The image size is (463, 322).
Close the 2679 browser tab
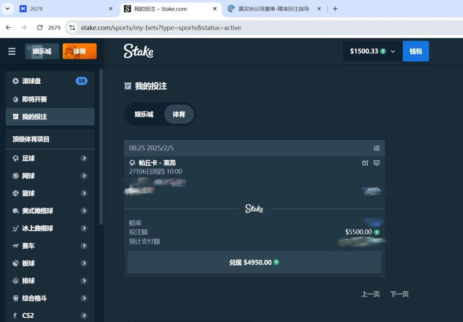(111, 8)
